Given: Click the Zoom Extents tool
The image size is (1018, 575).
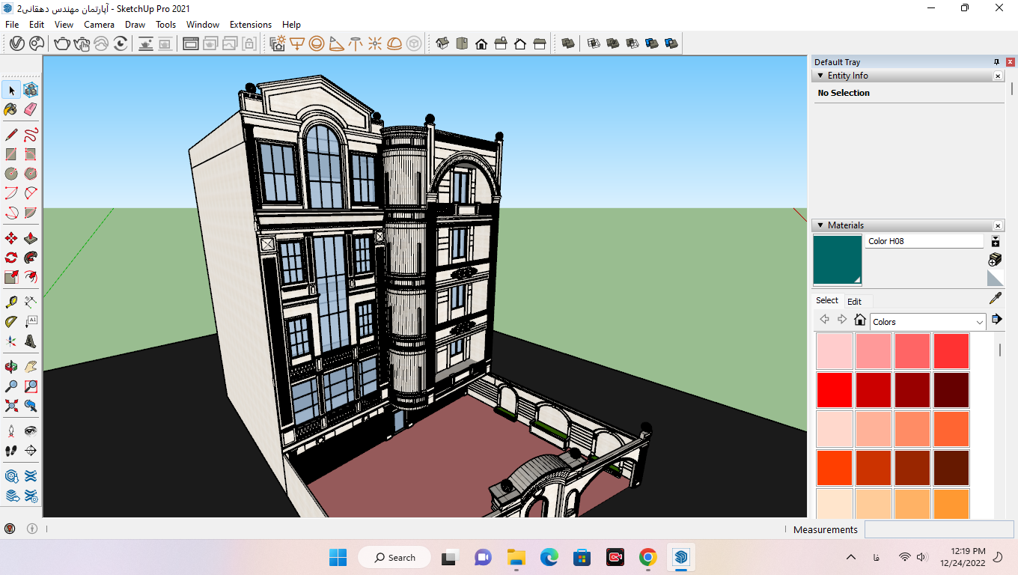Looking at the screenshot, I should coord(11,406).
